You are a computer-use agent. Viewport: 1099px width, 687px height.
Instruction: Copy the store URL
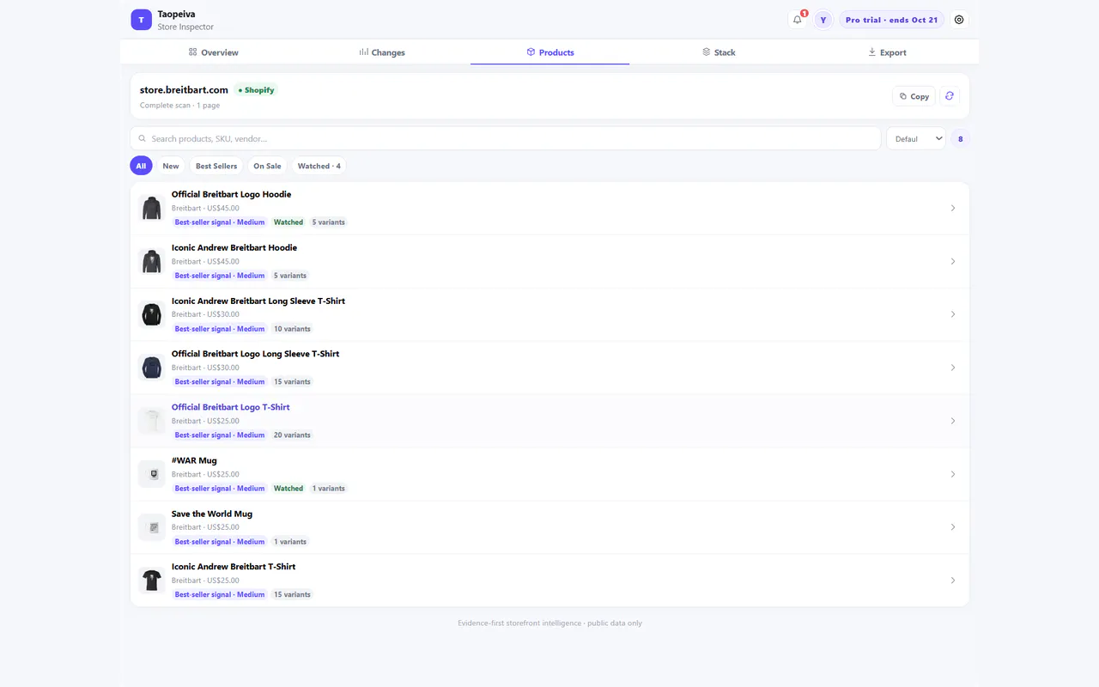[914, 96]
